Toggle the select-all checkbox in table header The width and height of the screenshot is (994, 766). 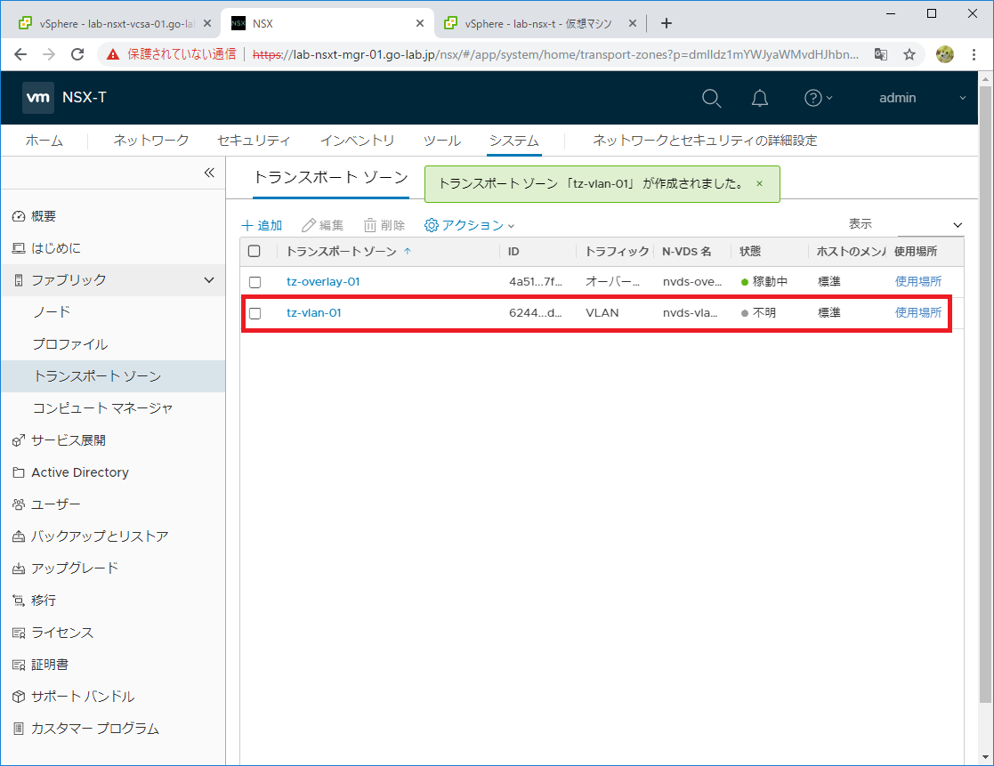click(255, 252)
